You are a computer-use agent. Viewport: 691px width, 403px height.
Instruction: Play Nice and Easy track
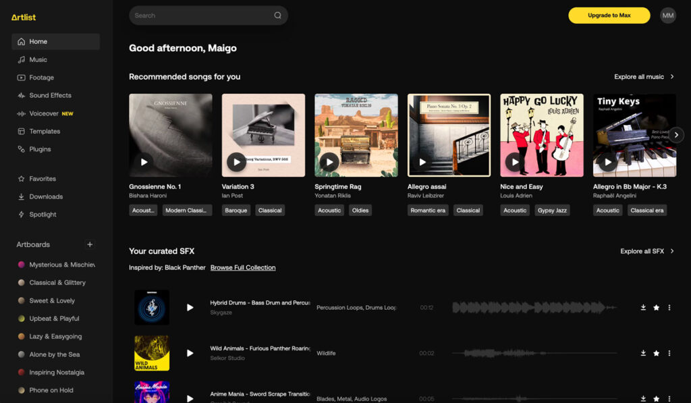point(515,162)
